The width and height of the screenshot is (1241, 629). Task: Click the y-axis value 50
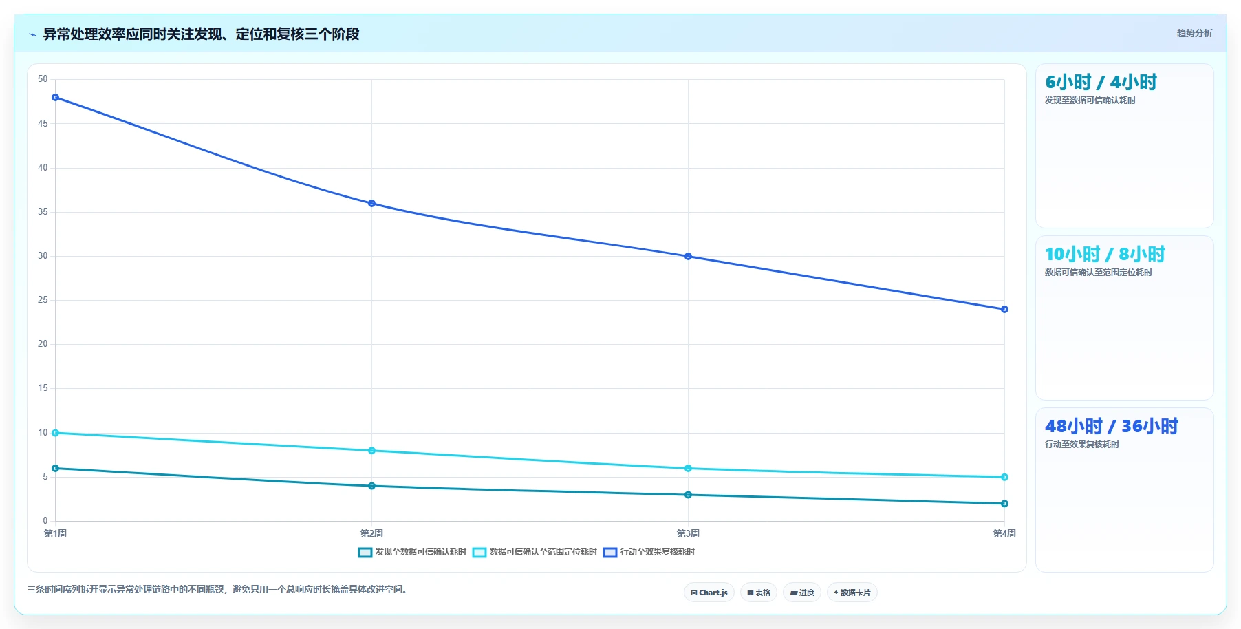coord(43,79)
